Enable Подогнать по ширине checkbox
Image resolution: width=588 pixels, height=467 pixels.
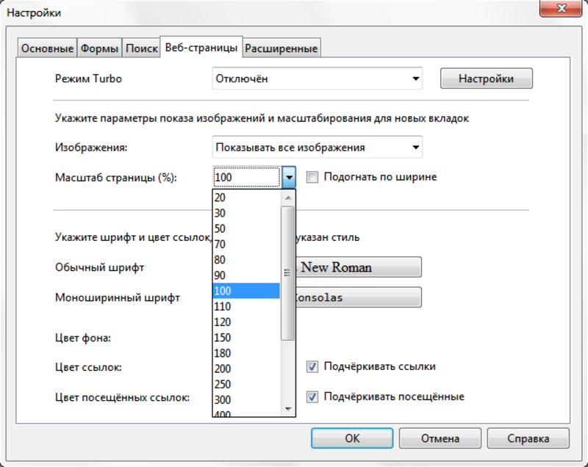[312, 177]
